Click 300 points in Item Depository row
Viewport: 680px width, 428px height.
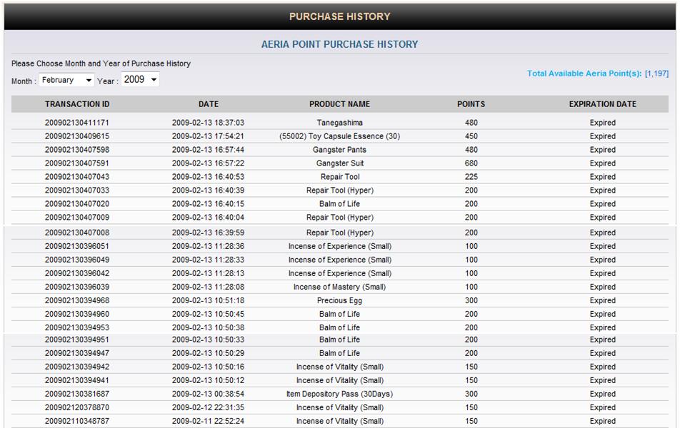click(x=471, y=394)
